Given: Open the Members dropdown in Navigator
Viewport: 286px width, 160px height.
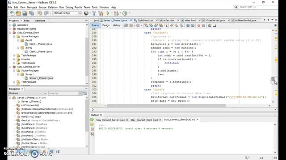Looking at the screenshot, I should pos(28,93).
